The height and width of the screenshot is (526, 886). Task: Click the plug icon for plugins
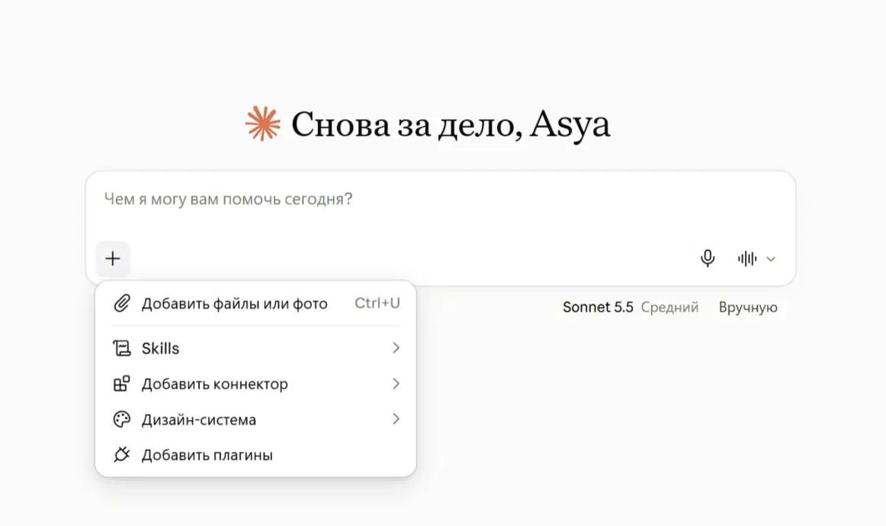[122, 455]
